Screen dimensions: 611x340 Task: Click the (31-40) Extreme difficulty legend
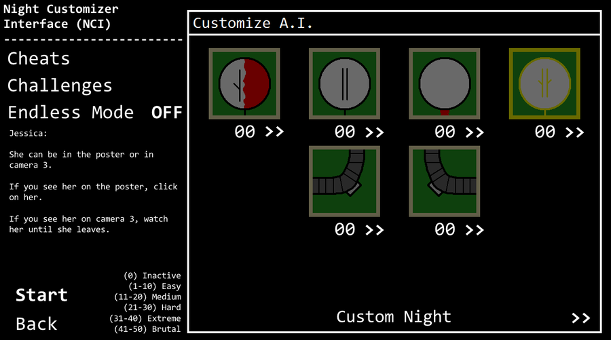point(145,318)
